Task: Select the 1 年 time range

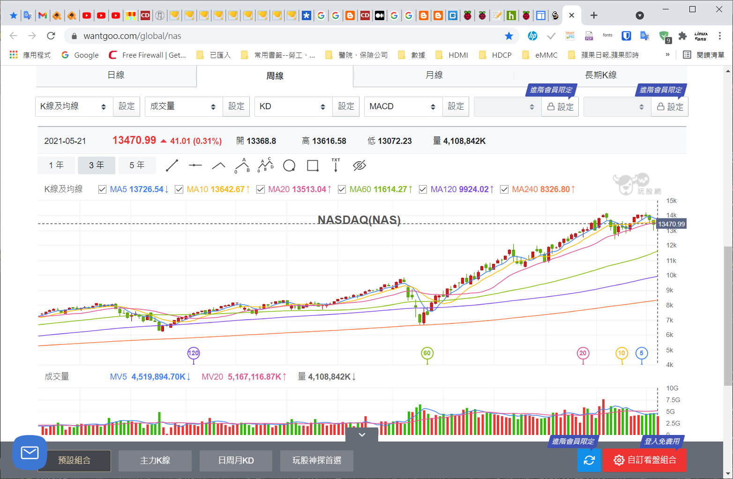Action: click(56, 165)
